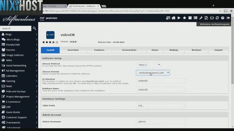
Task: Expand the Polls and Surveys category
Action: click(x=19, y=91)
